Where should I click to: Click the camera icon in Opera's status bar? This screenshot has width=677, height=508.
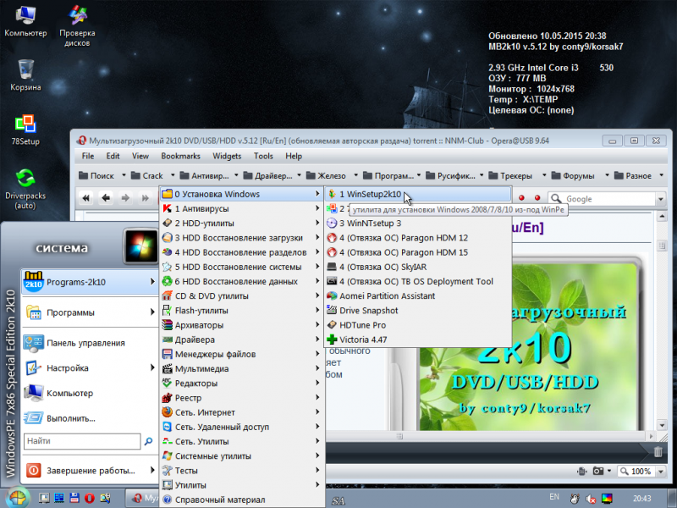(x=598, y=471)
